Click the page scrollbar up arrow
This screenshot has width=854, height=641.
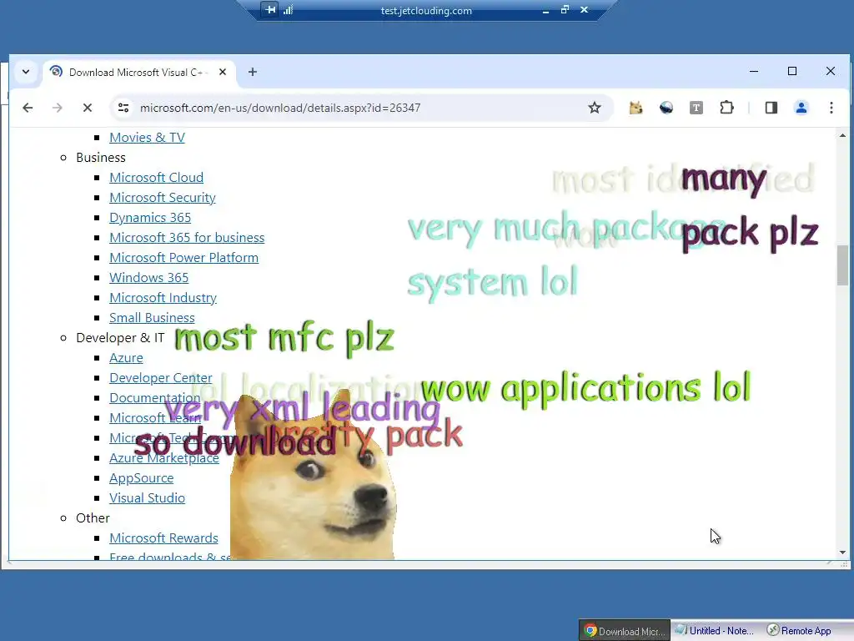[x=842, y=135]
